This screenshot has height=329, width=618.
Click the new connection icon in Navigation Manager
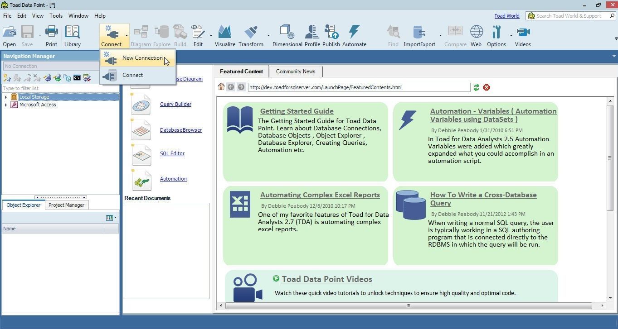[x=7, y=78]
